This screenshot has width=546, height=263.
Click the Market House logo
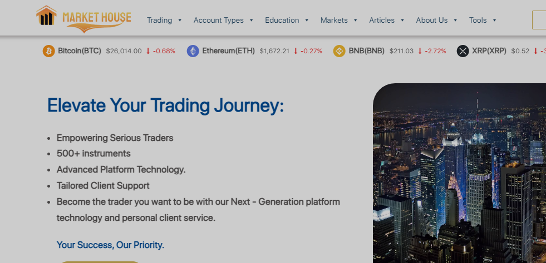(x=83, y=18)
